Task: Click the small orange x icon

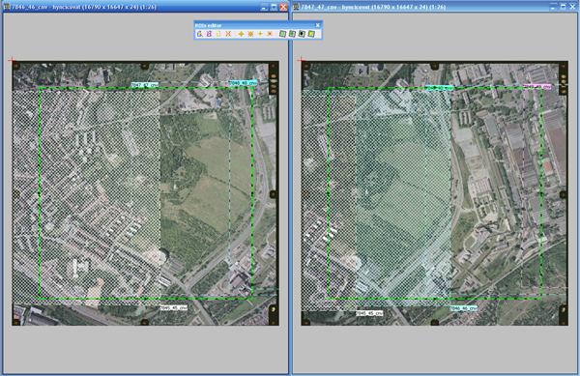Action: tap(270, 34)
